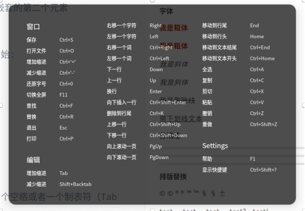The image size is (305, 211).
Task: Select the 左移一个字符 label
Action: tap(121, 36)
